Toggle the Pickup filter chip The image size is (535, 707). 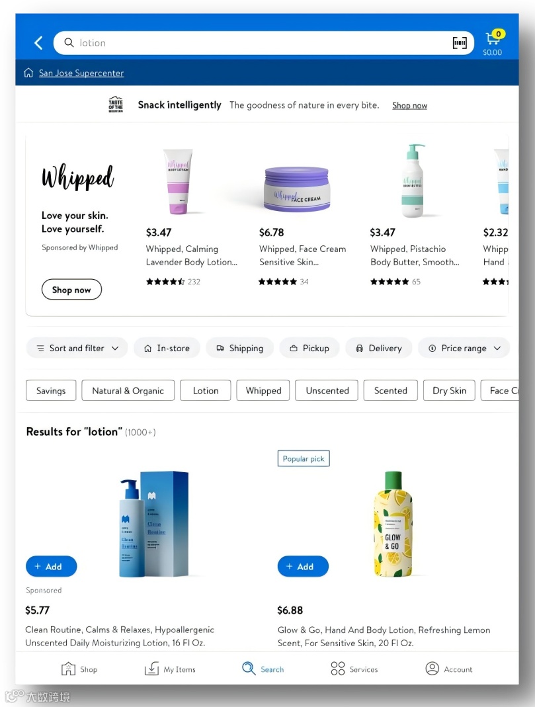coord(309,348)
